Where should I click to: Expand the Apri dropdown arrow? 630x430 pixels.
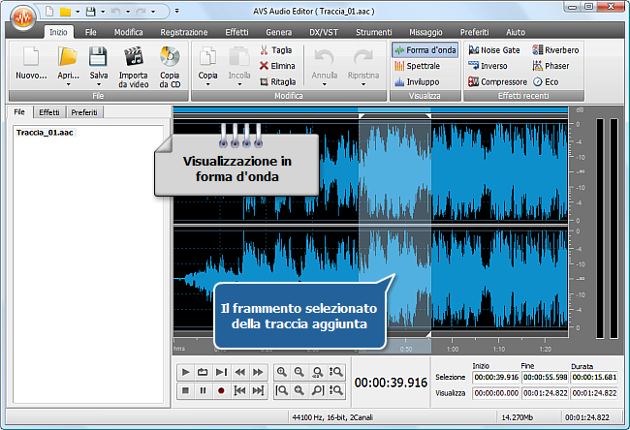pyautogui.click(x=68, y=83)
